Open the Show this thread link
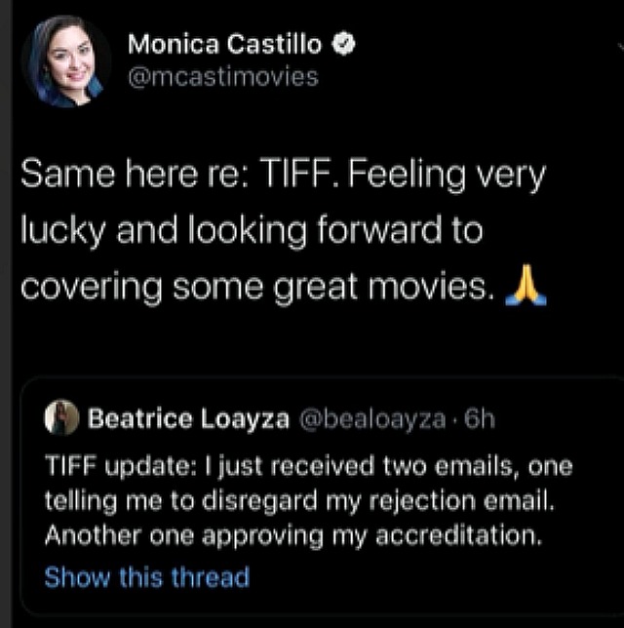The width and height of the screenshot is (624, 628). [x=146, y=576]
